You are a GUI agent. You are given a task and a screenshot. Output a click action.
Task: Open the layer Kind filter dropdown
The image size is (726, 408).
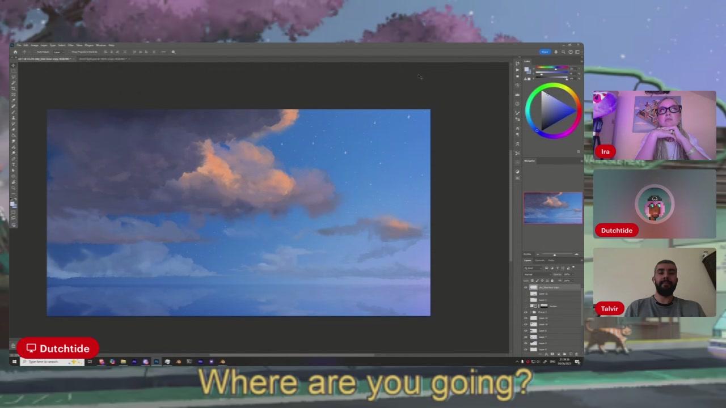click(532, 268)
